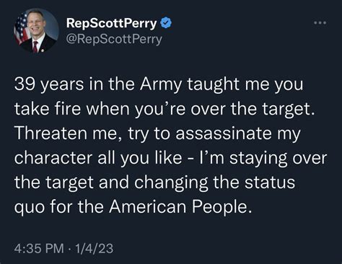Viewport: 342px width, 264px height.
Task: Click the word 'character' in the tweet
Action: click(x=53, y=158)
